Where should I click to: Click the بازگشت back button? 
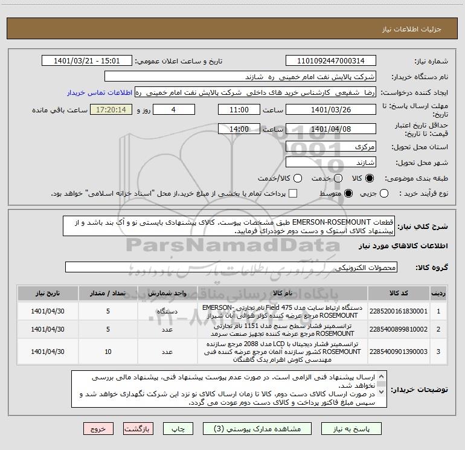point(138,429)
